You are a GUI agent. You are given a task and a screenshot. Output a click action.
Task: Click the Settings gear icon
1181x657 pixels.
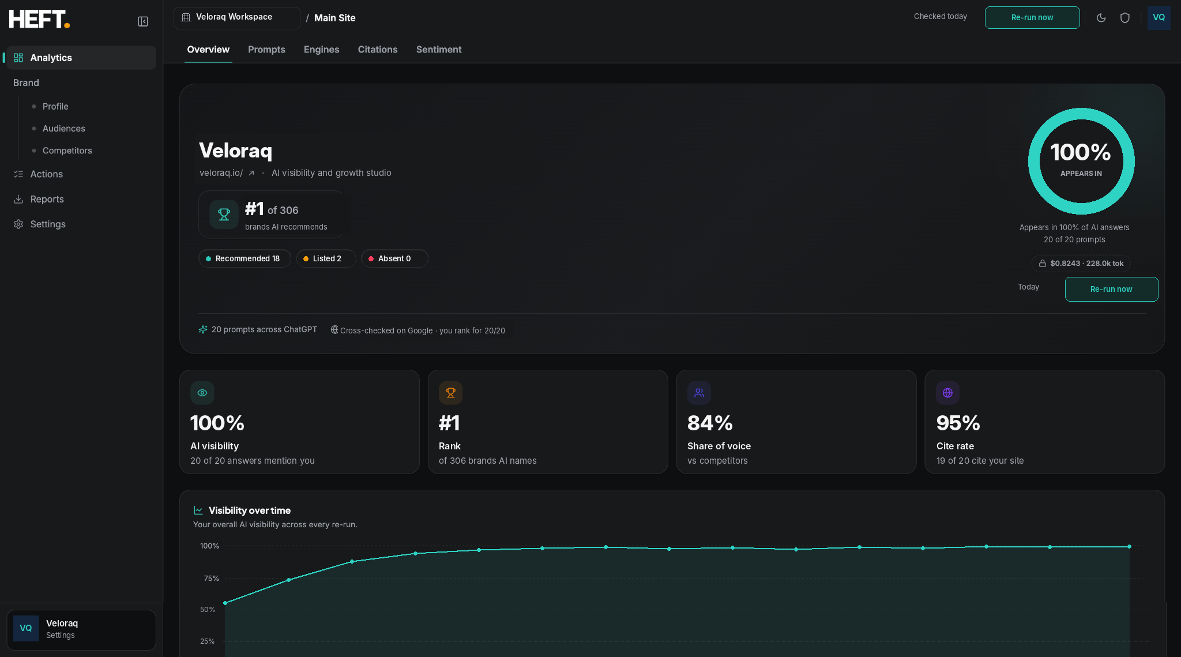(18, 224)
